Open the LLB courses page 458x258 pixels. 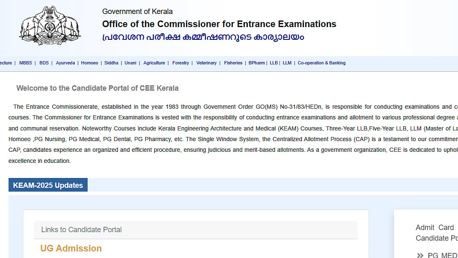tap(273, 63)
